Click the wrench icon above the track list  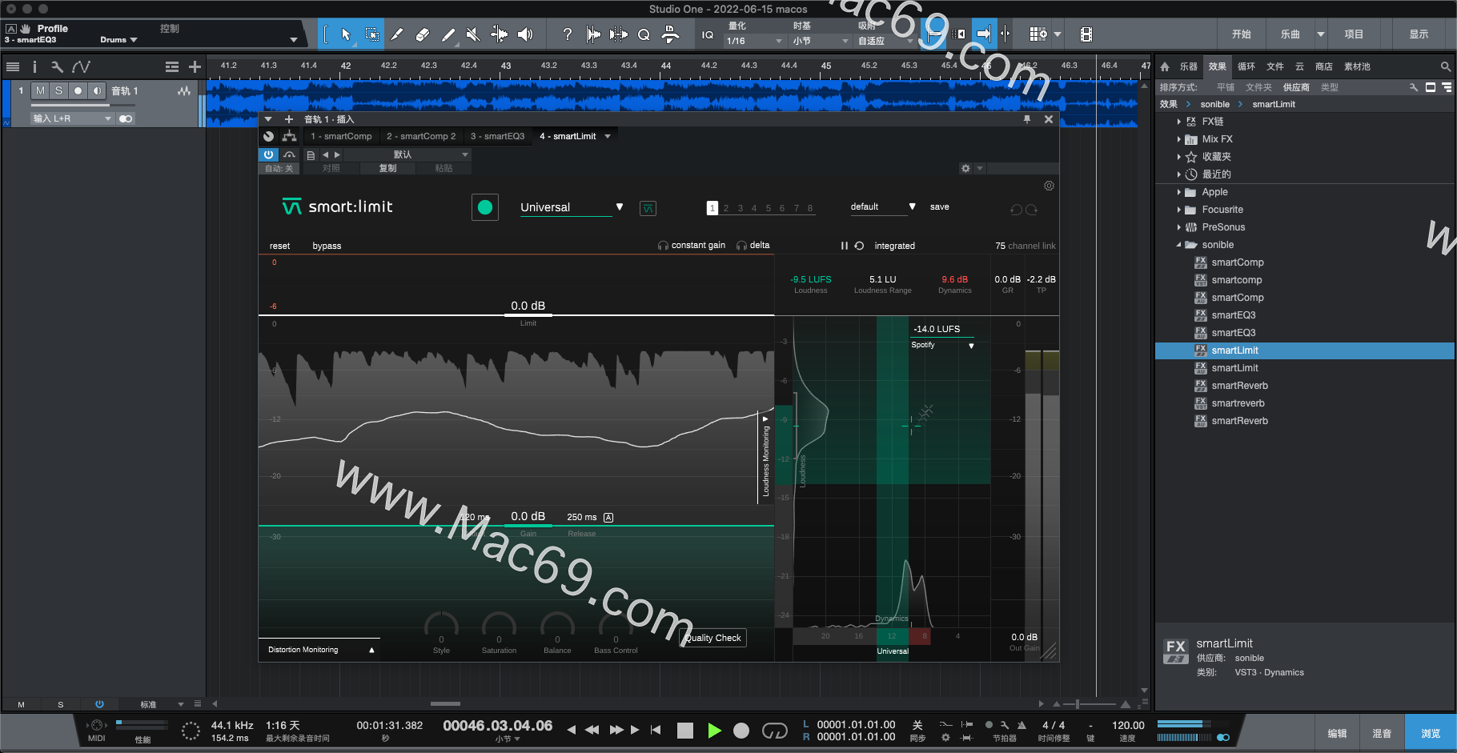pyautogui.click(x=57, y=67)
